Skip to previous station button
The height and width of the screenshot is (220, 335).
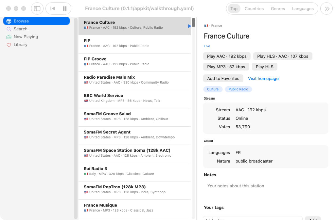click(x=52, y=8)
